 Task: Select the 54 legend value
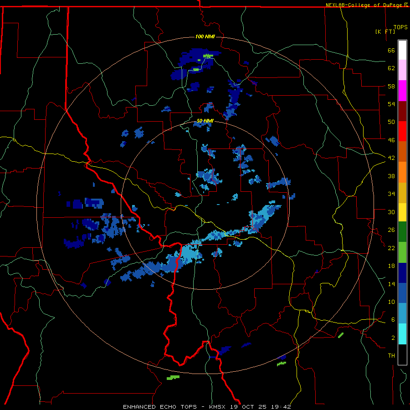[x=391, y=104]
